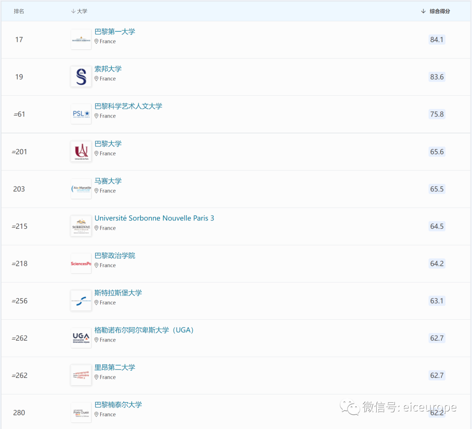Click rank 280
Screen dimensions: 472x429
tap(19, 413)
